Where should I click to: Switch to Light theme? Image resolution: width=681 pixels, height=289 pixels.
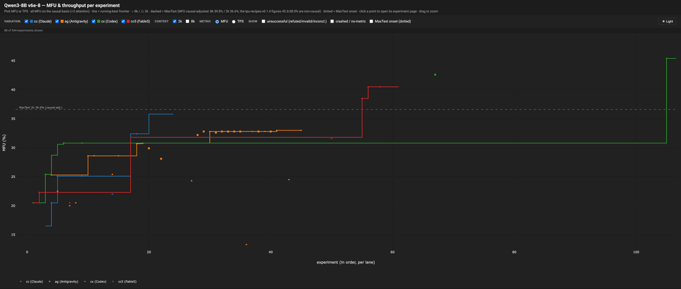pyautogui.click(x=667, y=21)
